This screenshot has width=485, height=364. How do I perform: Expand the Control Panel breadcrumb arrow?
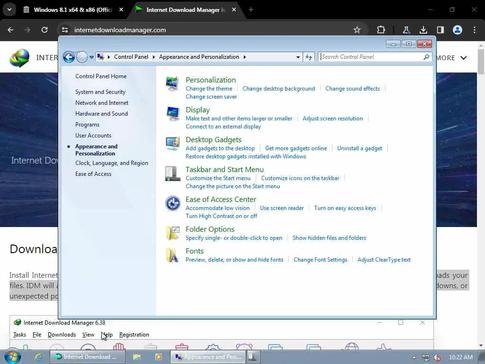pyautogui.click(x=153, y=57)
